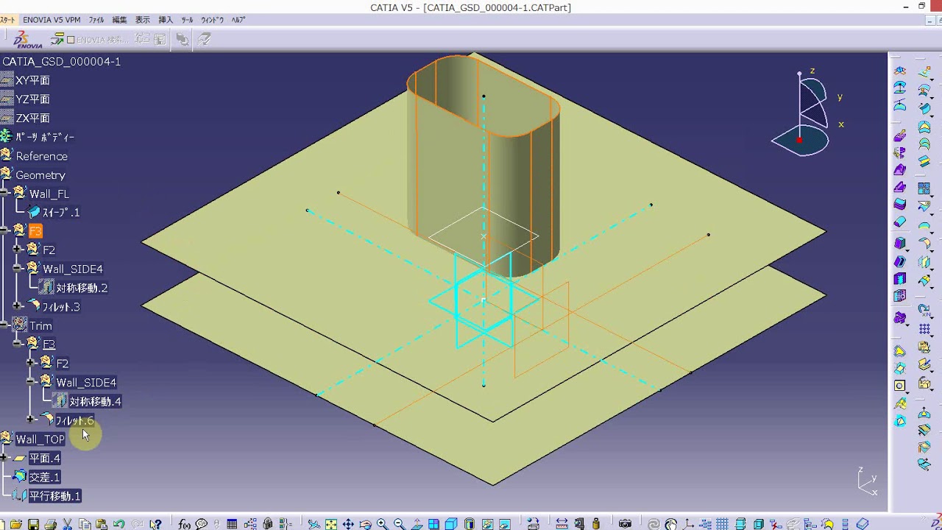Open the ENOVIA V5 VPM menu
Viewport: 942px width, 530px height.
tap(52, 20)
